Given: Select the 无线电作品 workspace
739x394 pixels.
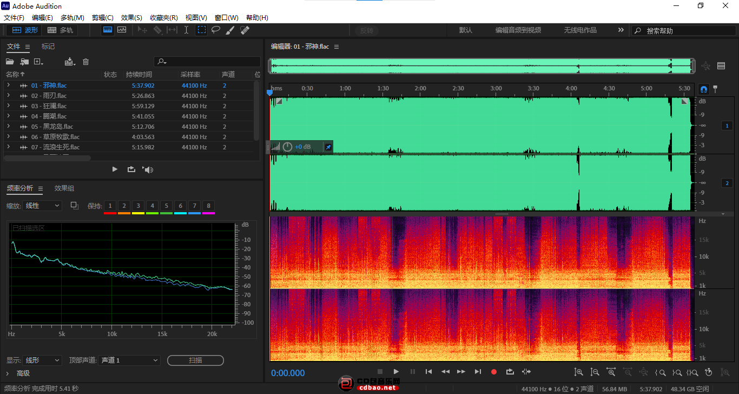Looking at the screenshot, I should click(x=580, y=30).
